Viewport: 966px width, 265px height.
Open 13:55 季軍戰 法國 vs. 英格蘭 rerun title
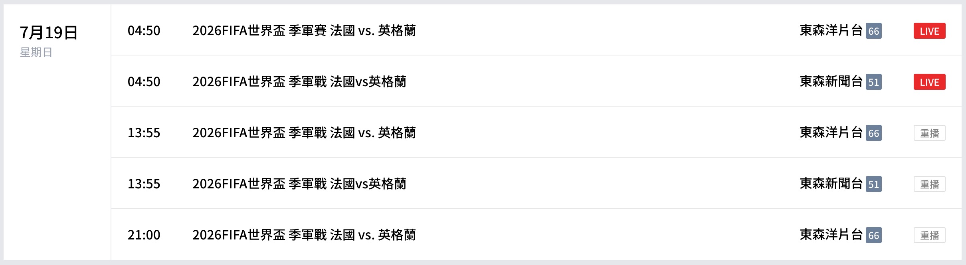click(304, 132)
